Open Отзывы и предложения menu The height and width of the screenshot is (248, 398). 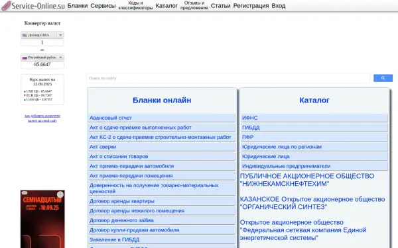(194, 5)
